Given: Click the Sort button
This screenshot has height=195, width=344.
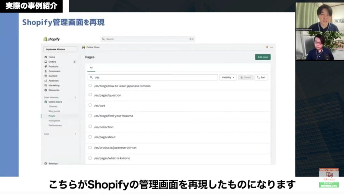Looking at the screenshot, I should [x=261, y=77].
